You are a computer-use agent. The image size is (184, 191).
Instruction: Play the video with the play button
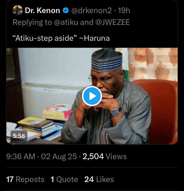point(92,96)
